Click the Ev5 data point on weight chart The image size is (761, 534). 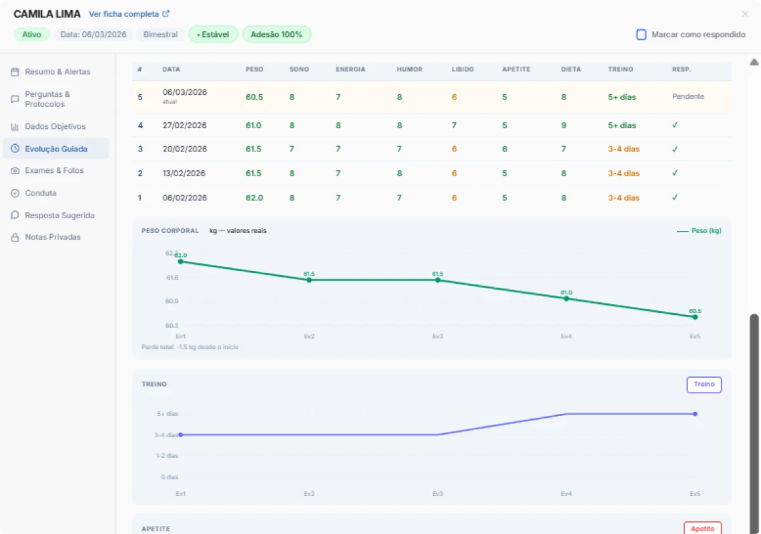695,317
